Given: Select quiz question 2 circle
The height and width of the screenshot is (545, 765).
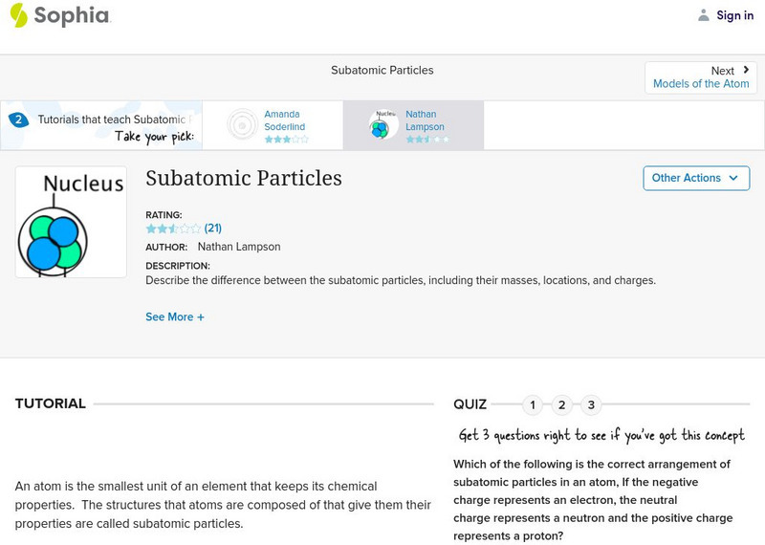Looking at the screenshot, I should click(x=562, y=404).
